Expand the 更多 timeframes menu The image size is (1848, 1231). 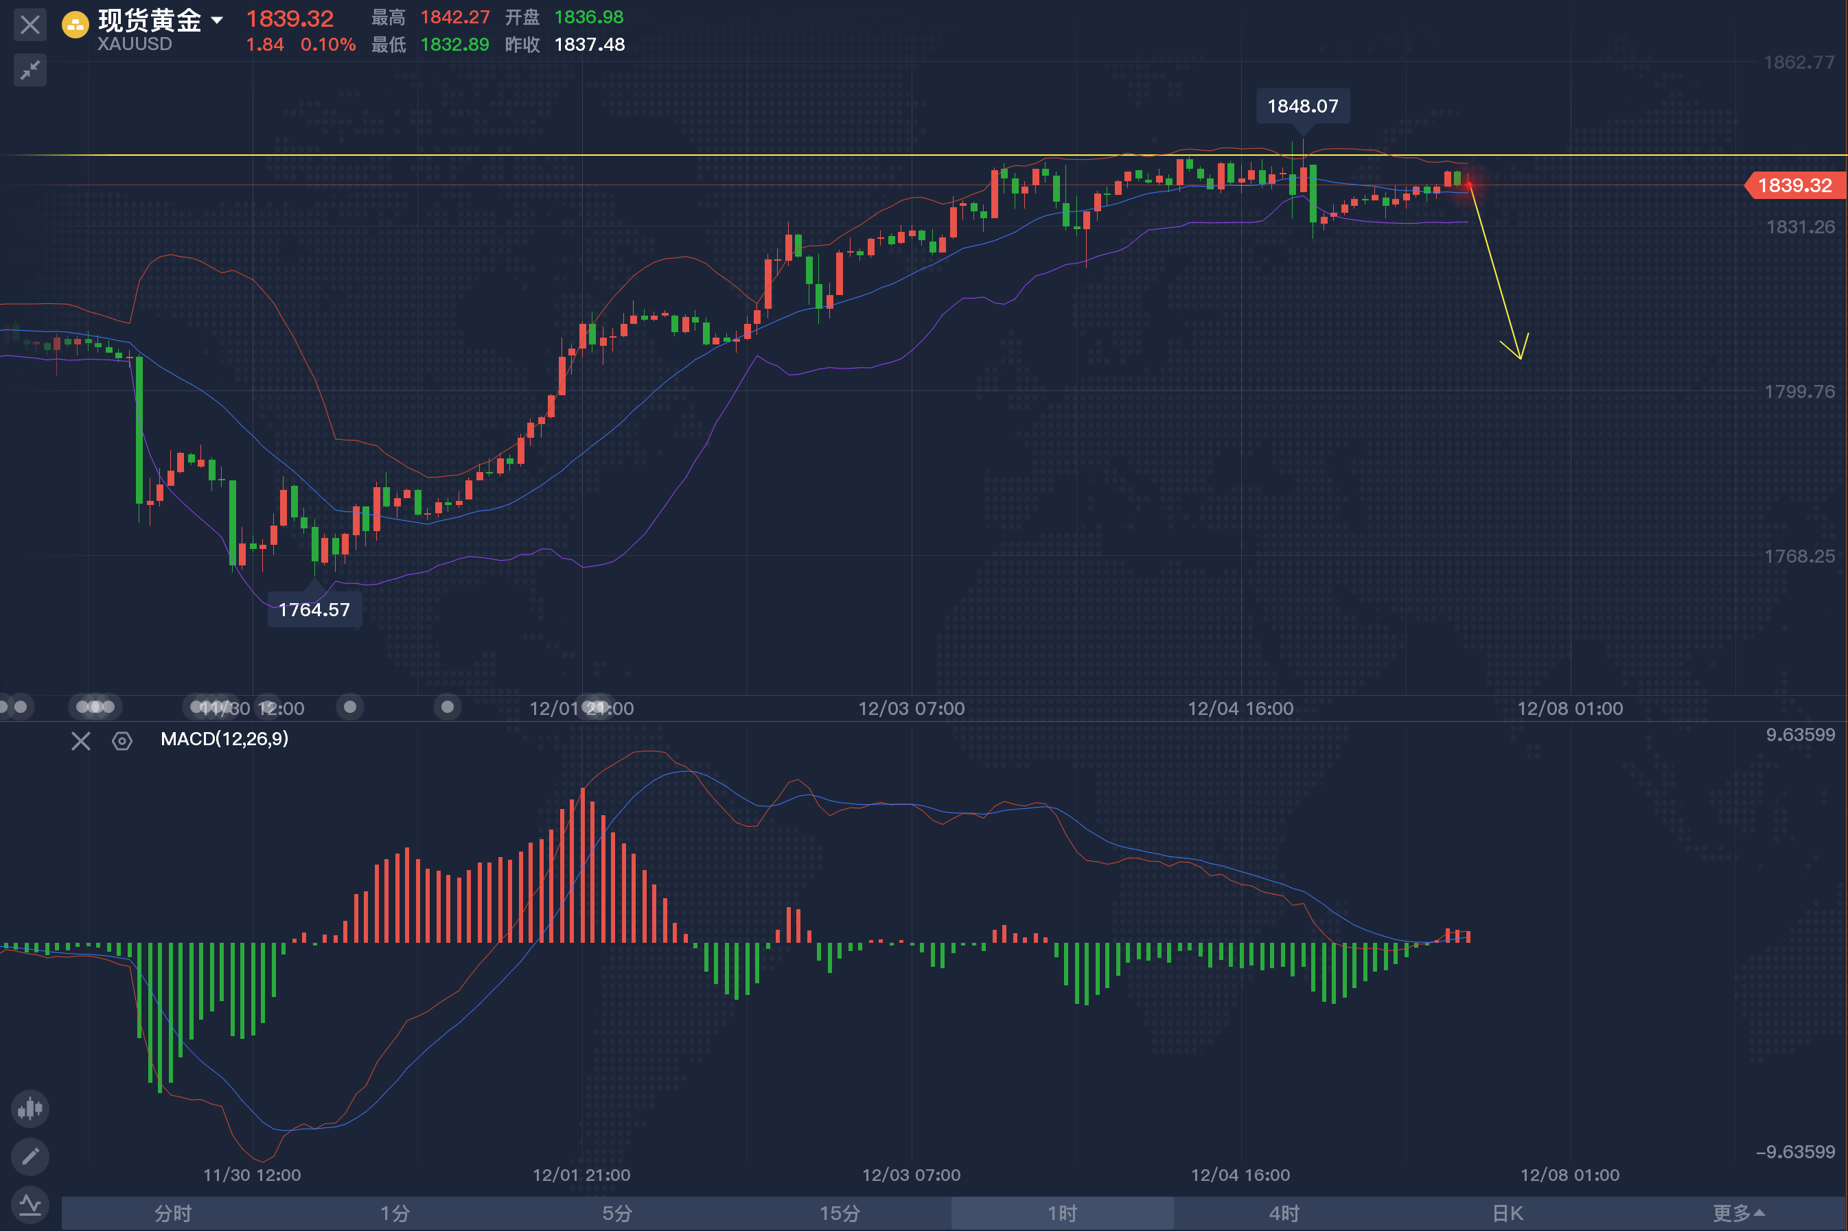(x=1737, y=1213)
